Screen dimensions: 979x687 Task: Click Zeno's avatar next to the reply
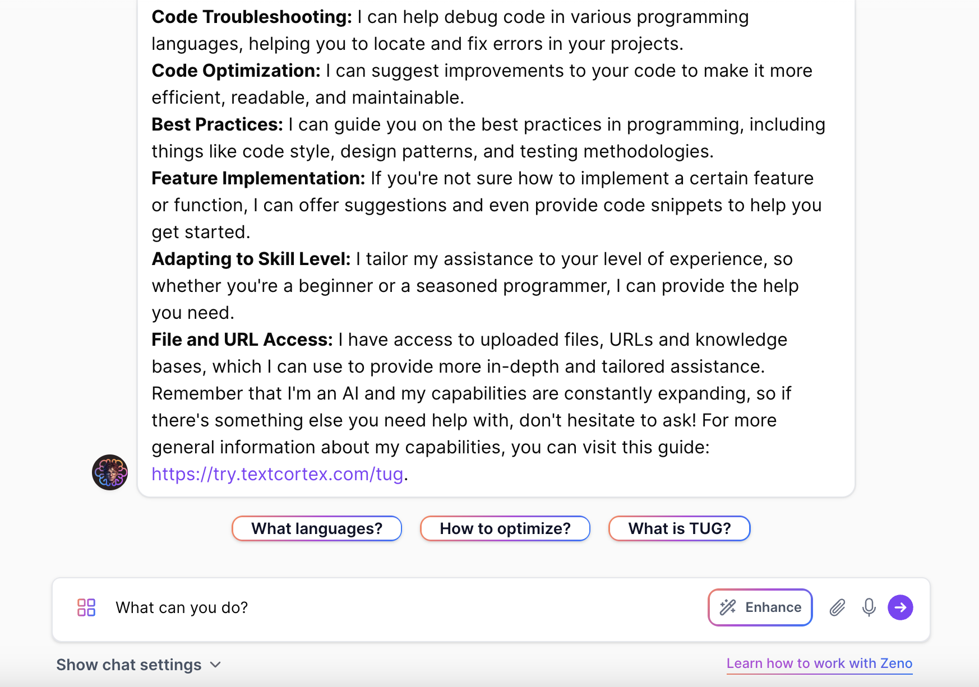110,472
